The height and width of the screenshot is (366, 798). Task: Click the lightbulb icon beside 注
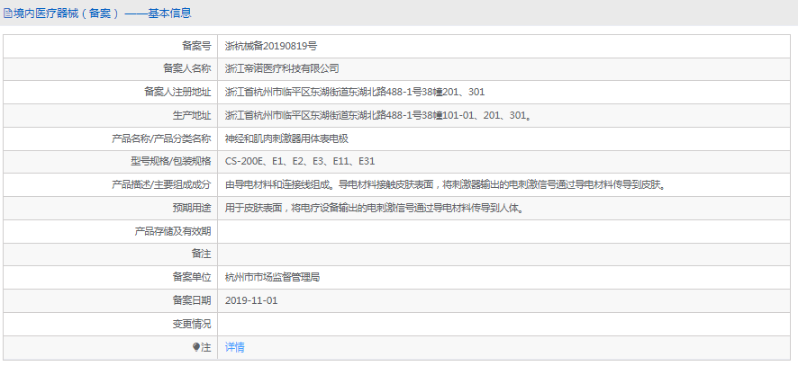point(196,347)
